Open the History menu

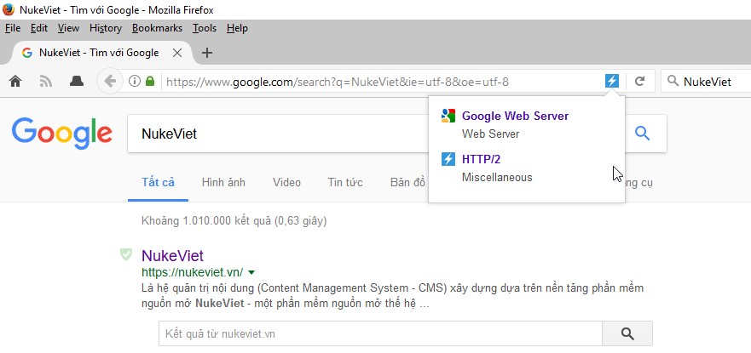tap(106, 28)
